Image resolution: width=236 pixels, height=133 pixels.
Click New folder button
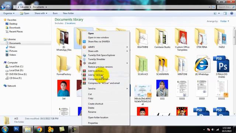[x=68, y=13]
